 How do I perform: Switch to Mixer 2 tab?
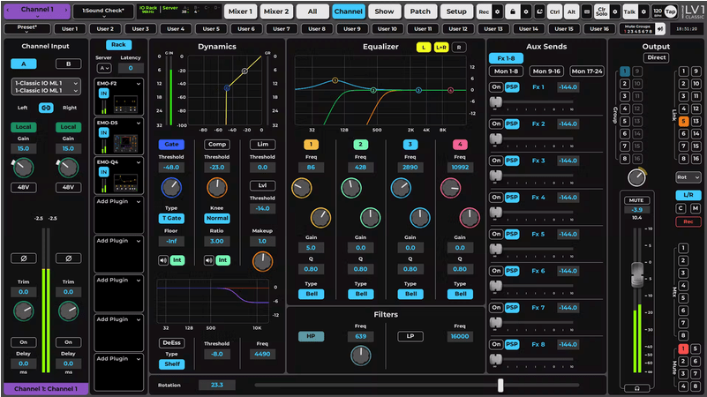coord(276,11)
